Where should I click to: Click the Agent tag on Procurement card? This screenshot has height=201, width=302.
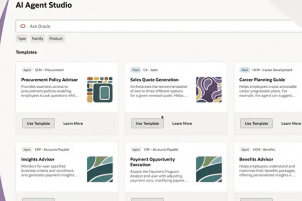coord(27,70)
